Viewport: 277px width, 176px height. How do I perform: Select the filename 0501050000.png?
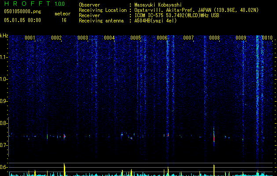pos(22,12)
